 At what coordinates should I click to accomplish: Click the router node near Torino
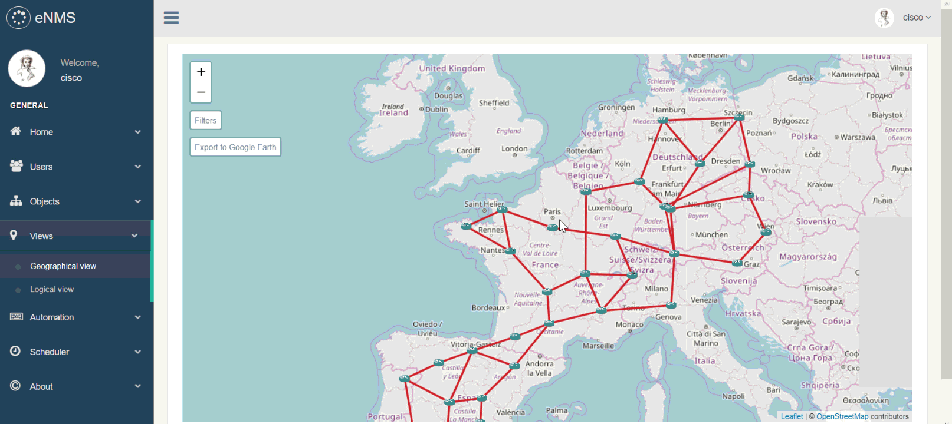click(x=602, y=310)
